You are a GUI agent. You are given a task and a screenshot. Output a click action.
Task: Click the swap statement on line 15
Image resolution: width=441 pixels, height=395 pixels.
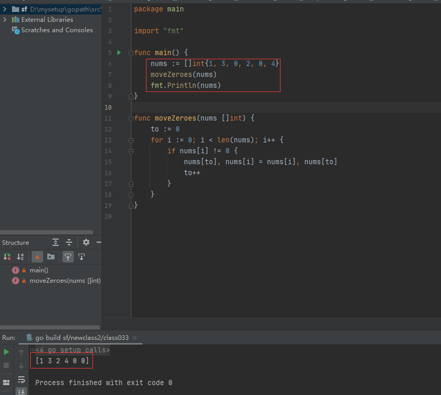click(260, 162)
